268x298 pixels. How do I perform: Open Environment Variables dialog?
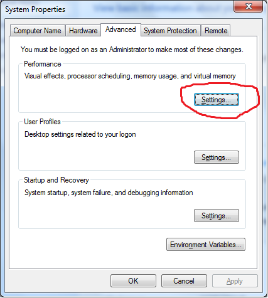point(206,244)
